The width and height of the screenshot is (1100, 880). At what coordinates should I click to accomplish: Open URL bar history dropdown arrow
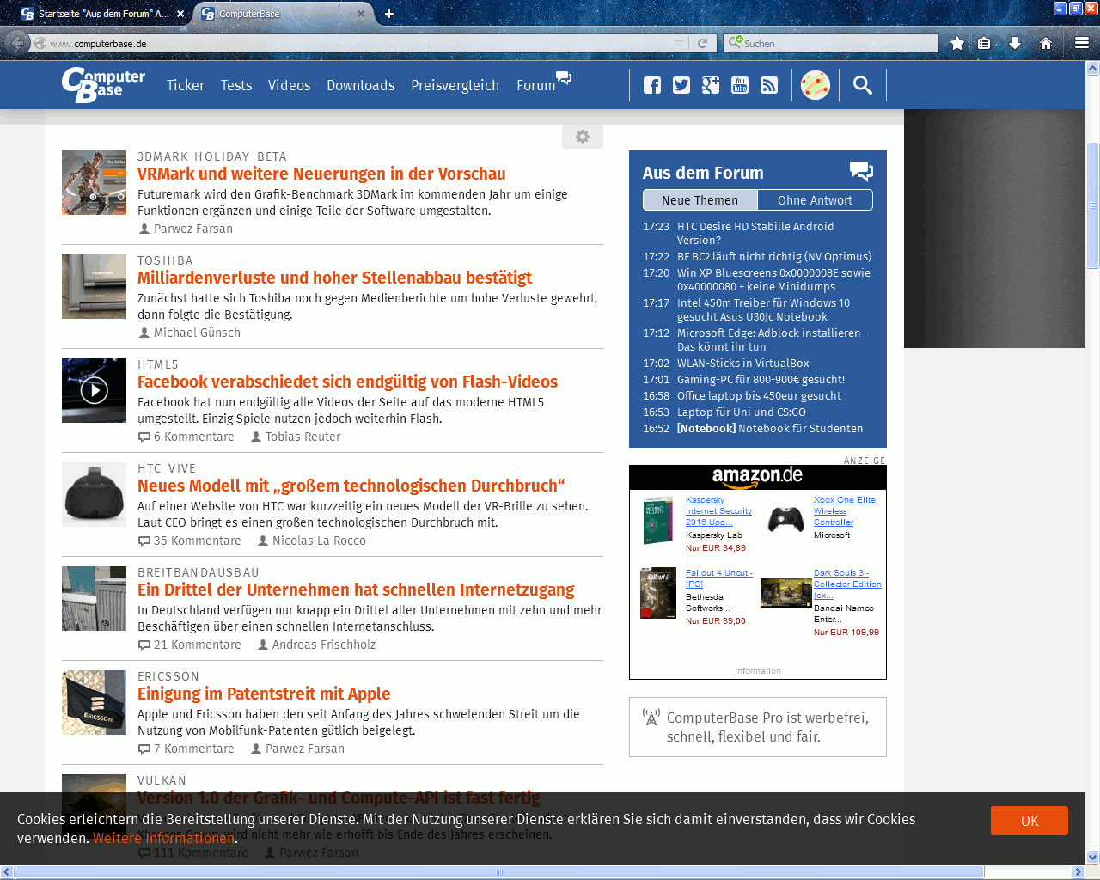point(680,43)
